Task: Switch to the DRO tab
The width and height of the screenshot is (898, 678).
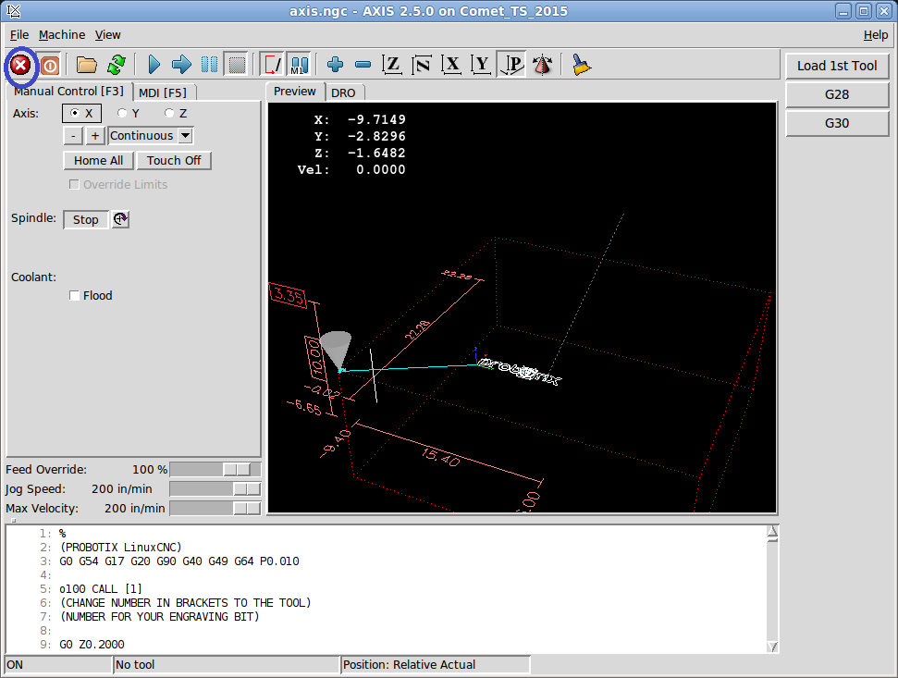Action: coord(343,92)
